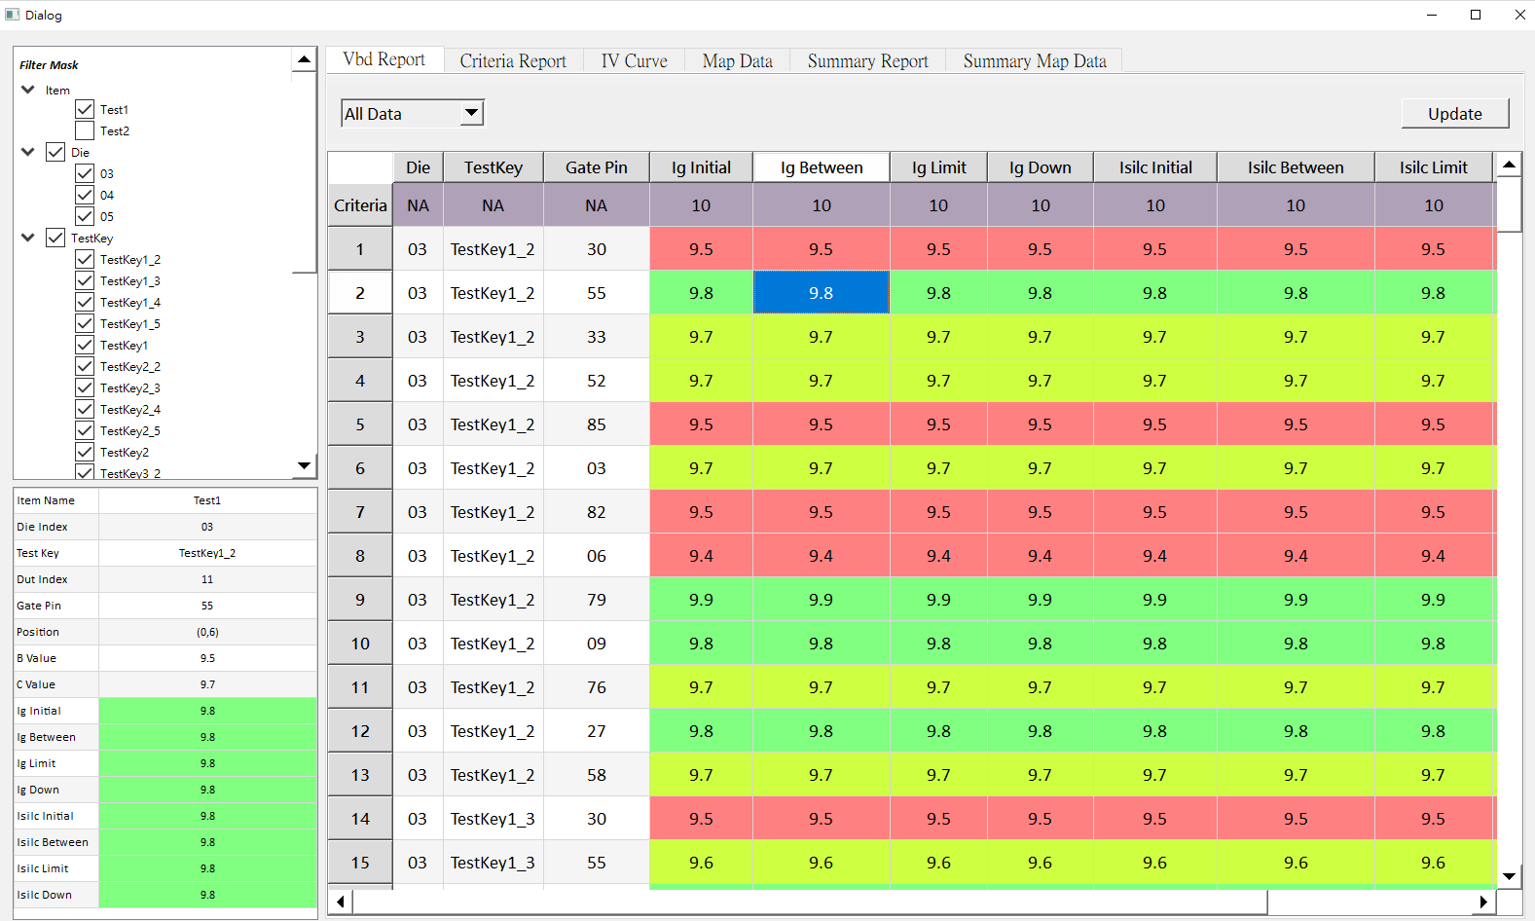
Task: Select row header 8
Action: (x=360, y=556)
